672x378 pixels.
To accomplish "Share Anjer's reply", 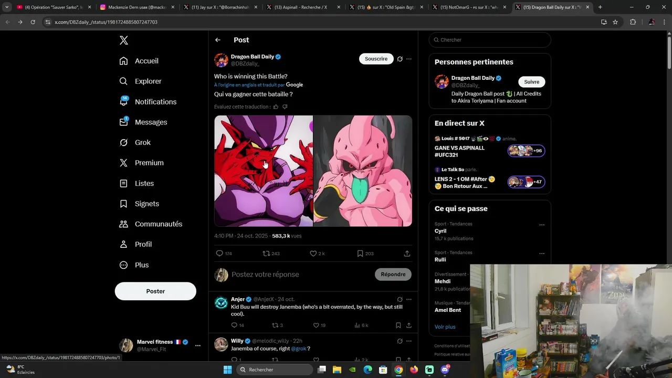I will pos(409,325).
